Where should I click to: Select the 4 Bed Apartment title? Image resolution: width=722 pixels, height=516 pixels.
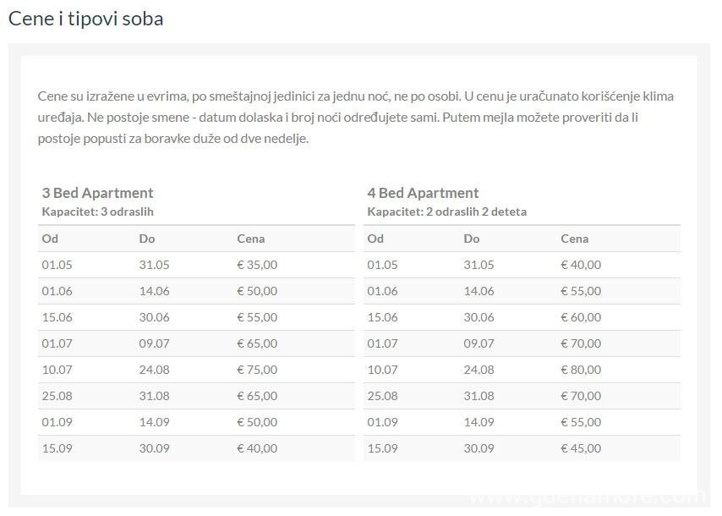coord(423,193)
